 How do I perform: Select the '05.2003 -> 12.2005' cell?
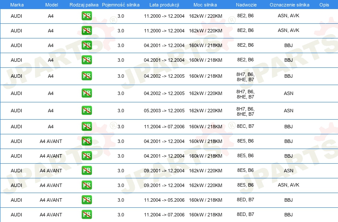(x=164, y=111)
